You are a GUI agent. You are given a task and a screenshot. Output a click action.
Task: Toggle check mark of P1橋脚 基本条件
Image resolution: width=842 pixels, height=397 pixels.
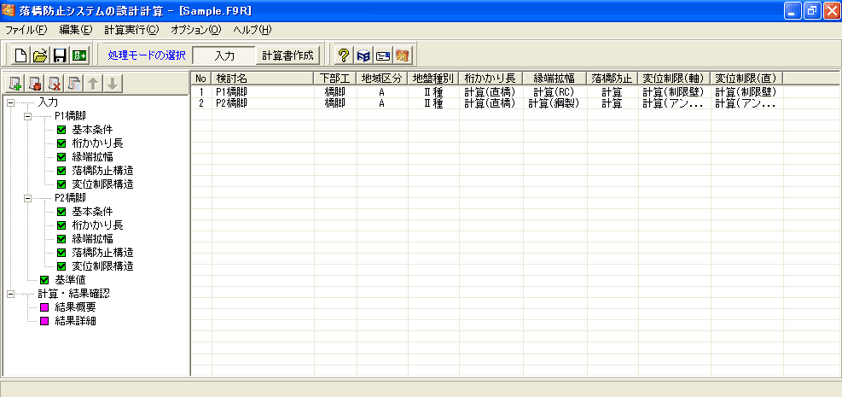click(x=61, y=130)
